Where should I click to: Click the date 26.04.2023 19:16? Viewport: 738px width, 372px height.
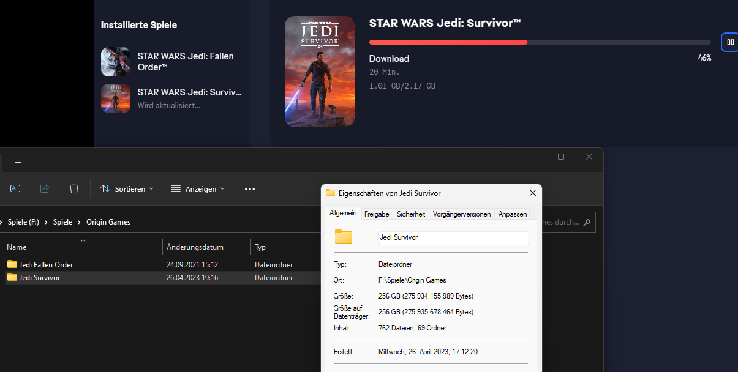tap(192, 278)
